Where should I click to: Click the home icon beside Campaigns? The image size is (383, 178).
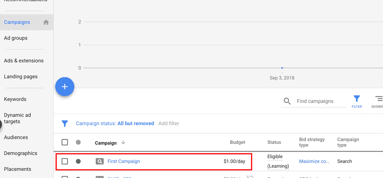coord(46,22)
